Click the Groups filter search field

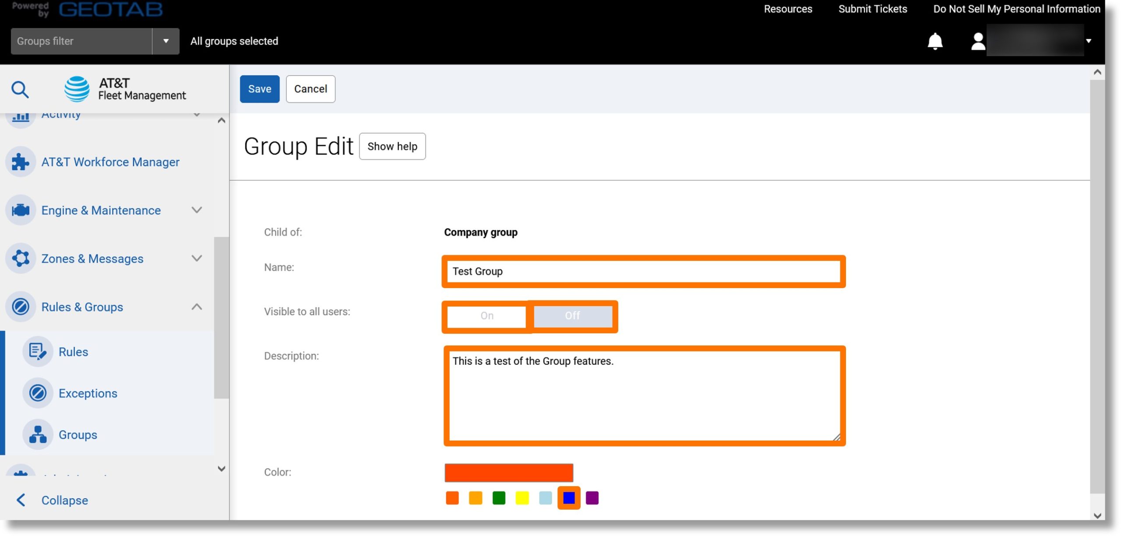click(81, 41)
